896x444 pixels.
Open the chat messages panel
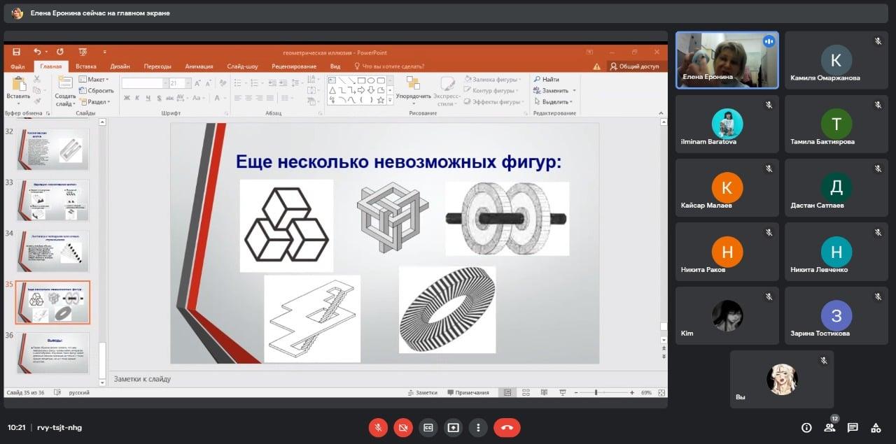click(x=853, y=428)
